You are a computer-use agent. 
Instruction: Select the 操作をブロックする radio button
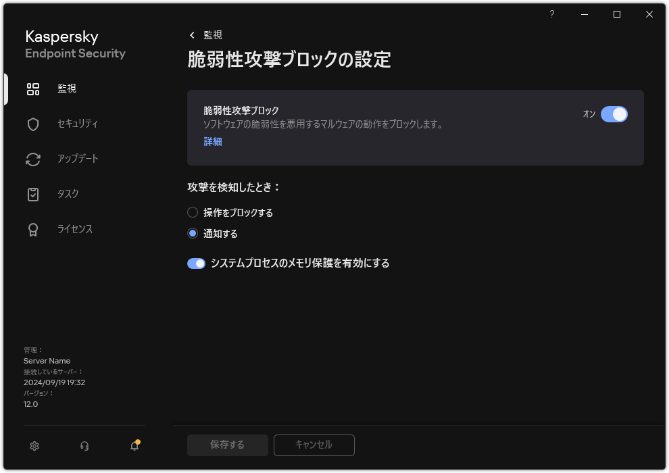[x=191, y=212]
